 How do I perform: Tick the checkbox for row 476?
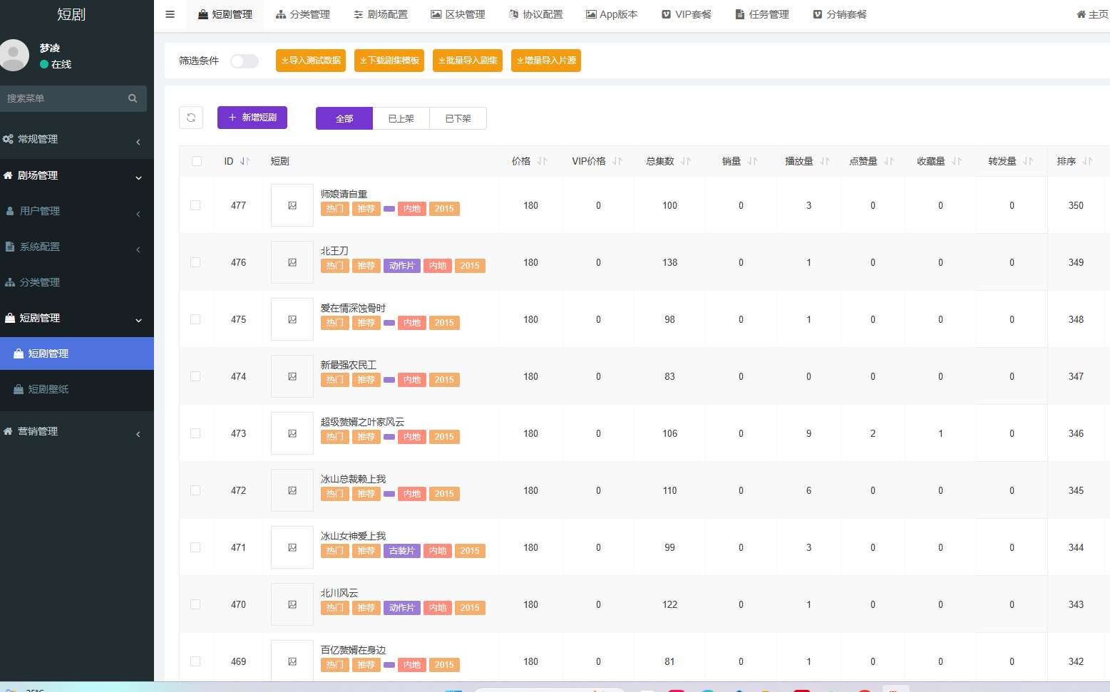point(195,262)
